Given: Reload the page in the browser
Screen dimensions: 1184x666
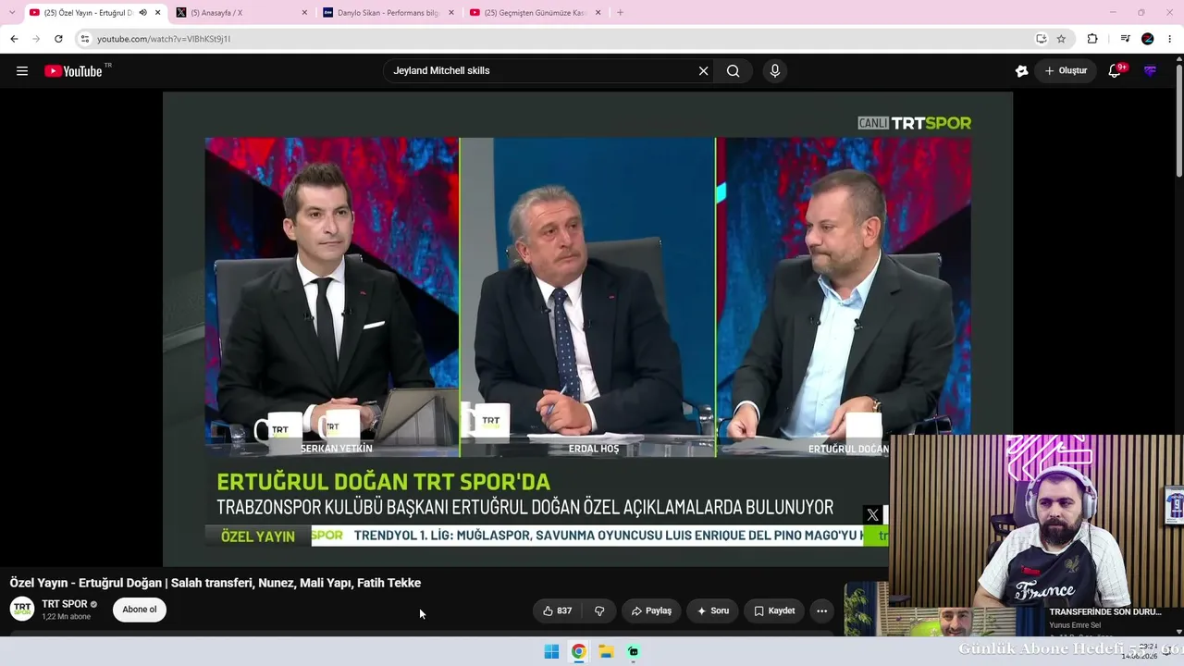Looking at the screenshot, I should [x=58, y=39].
